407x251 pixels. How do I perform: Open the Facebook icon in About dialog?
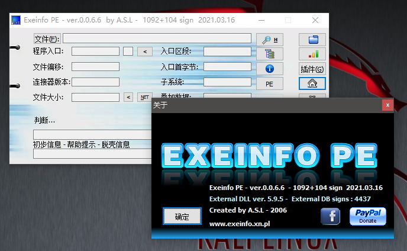(330, 216)
